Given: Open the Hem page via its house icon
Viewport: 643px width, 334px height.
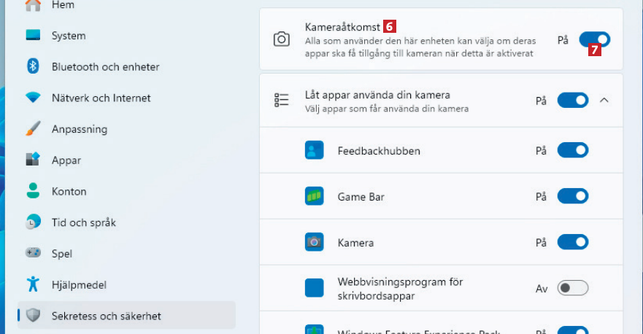Looking at the screenshot, I should [x=34, y=5].
